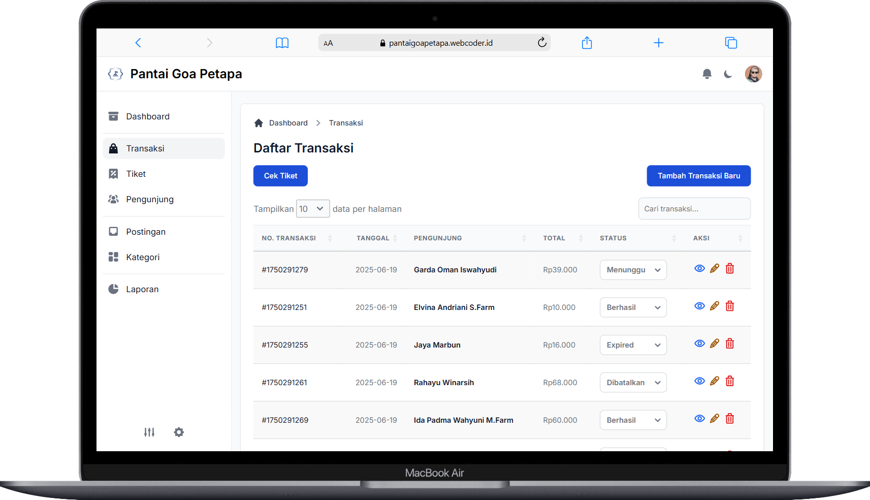Open Postingan sidebar item
The height and width of the screenshot is (500, 870).
(164, 232)
